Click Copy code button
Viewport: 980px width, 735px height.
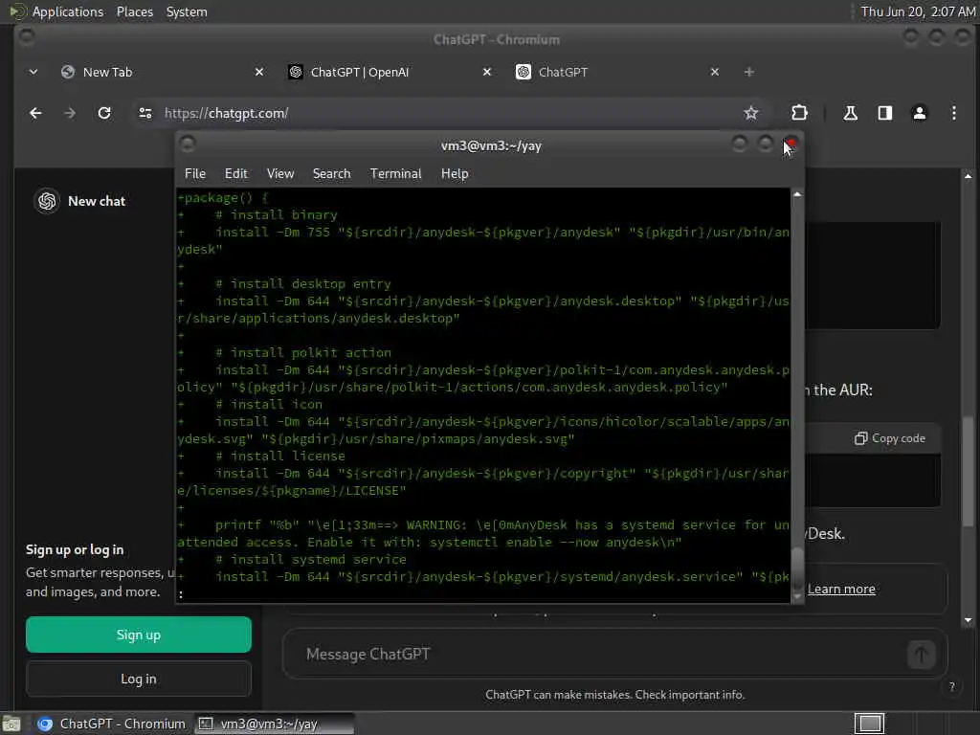pos(890,438)
